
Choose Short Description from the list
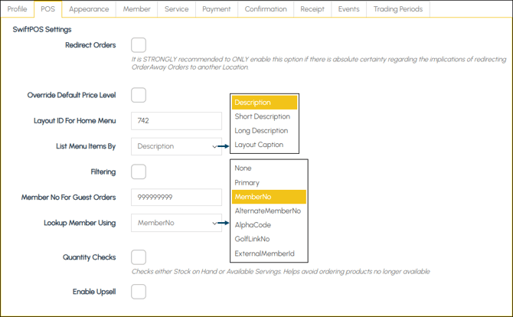pos(263,116)
